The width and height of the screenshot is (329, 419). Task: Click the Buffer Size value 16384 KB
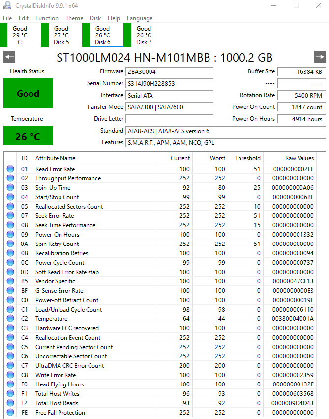point(301,72)
